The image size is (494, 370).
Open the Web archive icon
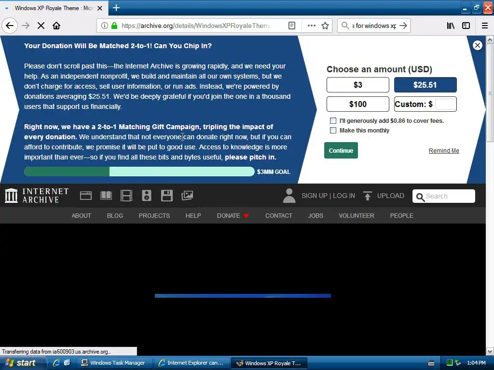pyautogui.click(x=86, y=196)
